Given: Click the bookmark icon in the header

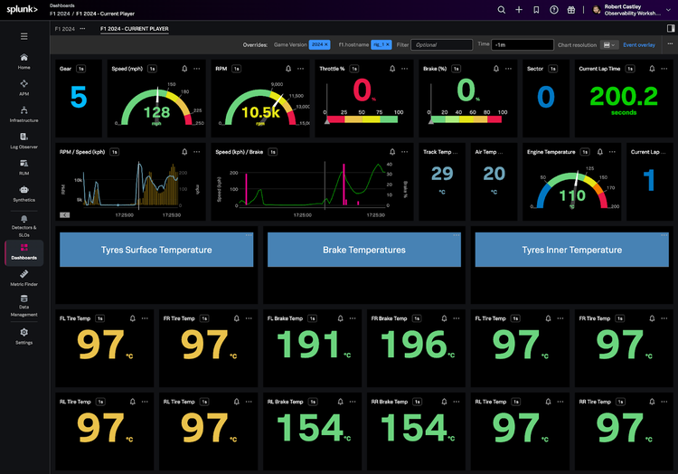Looking at the screenshot, I should 536,10.
